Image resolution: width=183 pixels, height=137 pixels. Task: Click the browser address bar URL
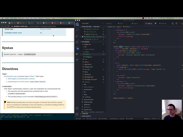(35, 26)
